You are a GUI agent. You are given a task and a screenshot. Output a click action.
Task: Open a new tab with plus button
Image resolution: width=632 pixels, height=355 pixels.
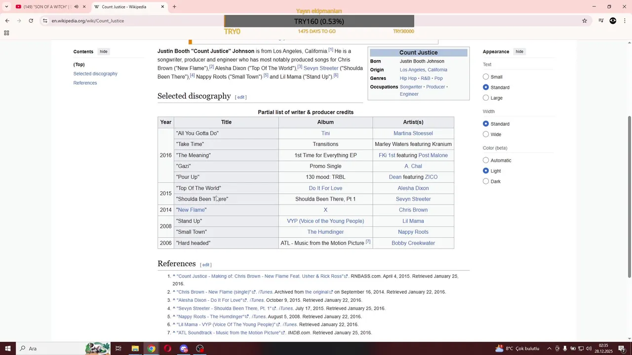(x=174, y=7)
